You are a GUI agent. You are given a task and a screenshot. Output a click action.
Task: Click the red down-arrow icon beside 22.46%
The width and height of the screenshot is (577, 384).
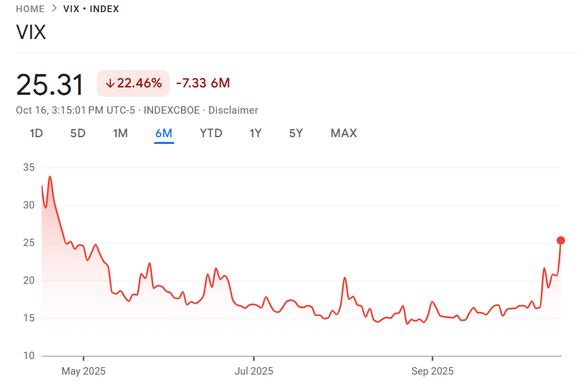(x=110, y=83)
